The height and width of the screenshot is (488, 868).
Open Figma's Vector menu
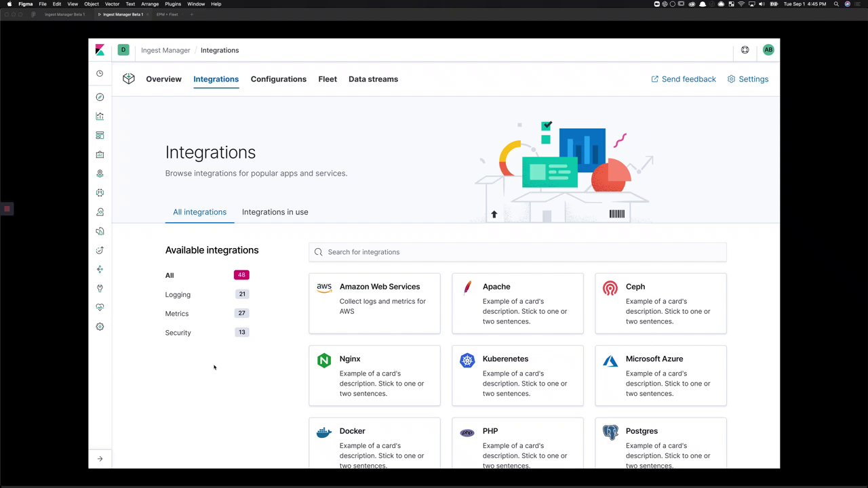point(113,4)
